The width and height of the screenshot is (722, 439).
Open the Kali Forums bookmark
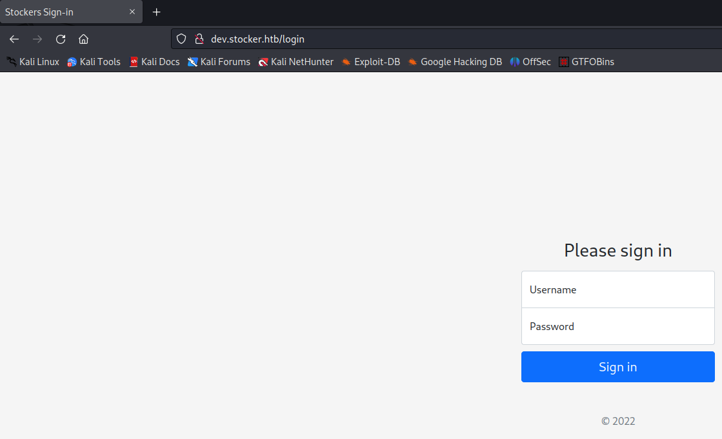pos(219,62)
